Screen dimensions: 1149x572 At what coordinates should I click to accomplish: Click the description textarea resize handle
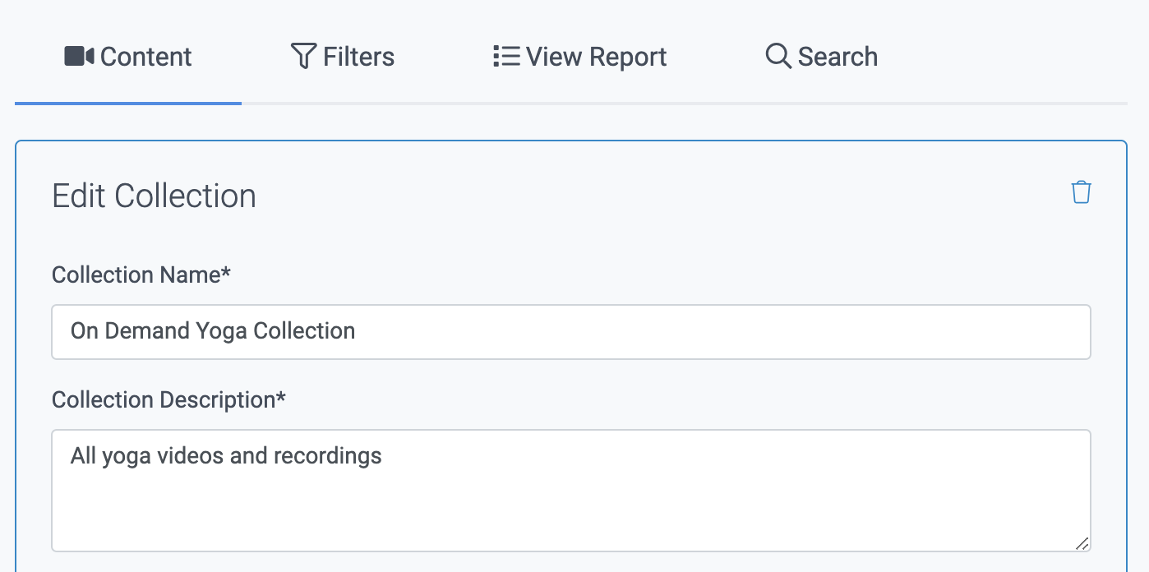[1082, 543]
